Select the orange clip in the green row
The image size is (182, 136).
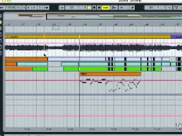19,69
